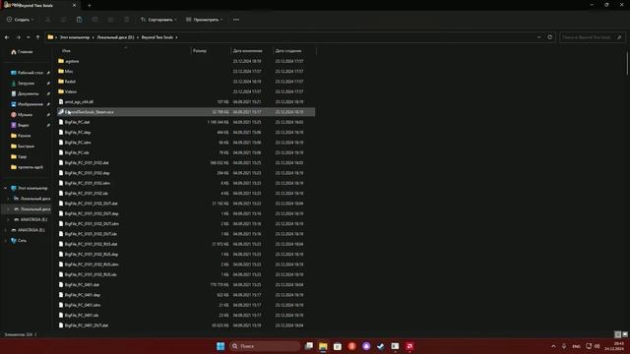Screen dimensions: 630x354
Task: Switch to large thumbnails view icon
Action: click(625, 334)
